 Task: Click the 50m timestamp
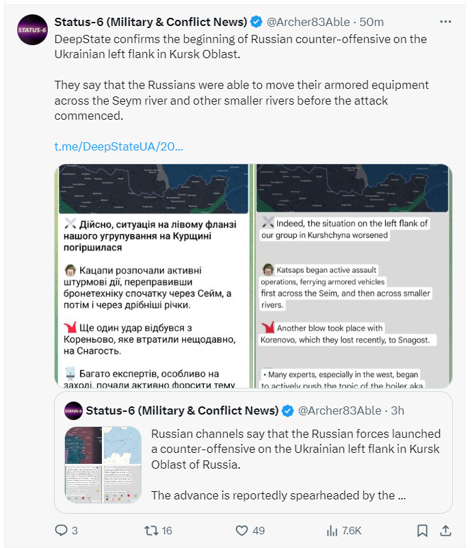(371, 22)
